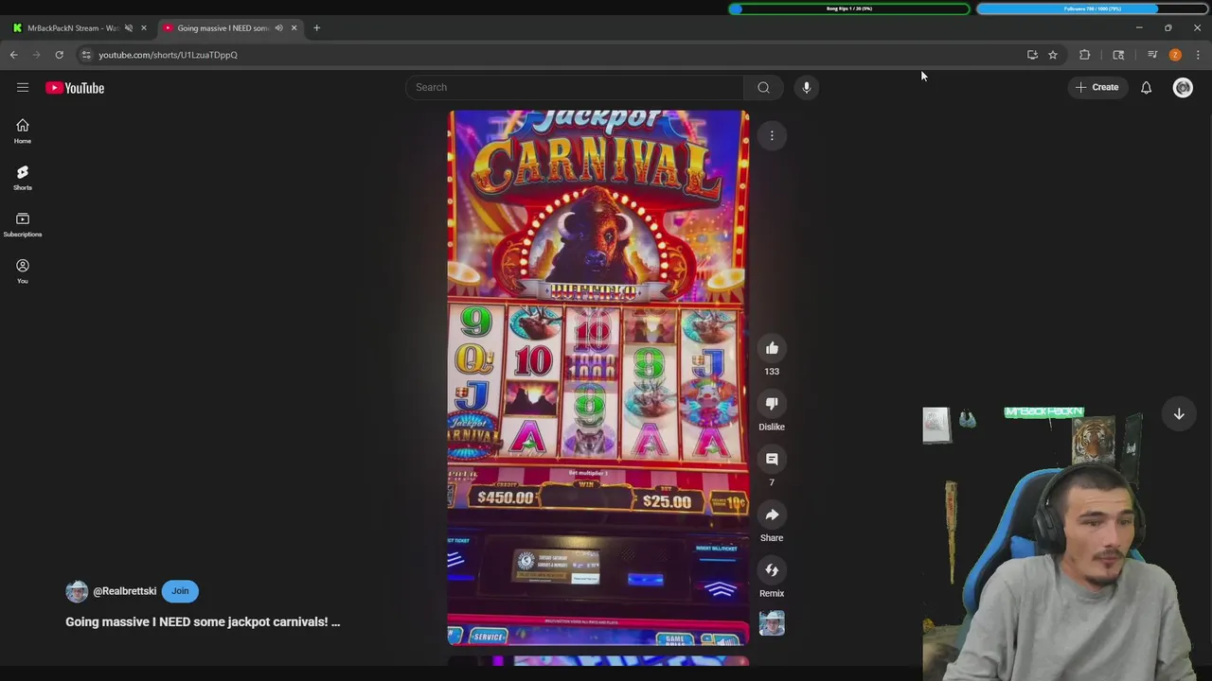This screenshot has width=1212, height=681.
Task: Open the Short's three-dot more options
Action: click(772, 135)
